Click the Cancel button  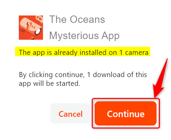pos(71,113)
